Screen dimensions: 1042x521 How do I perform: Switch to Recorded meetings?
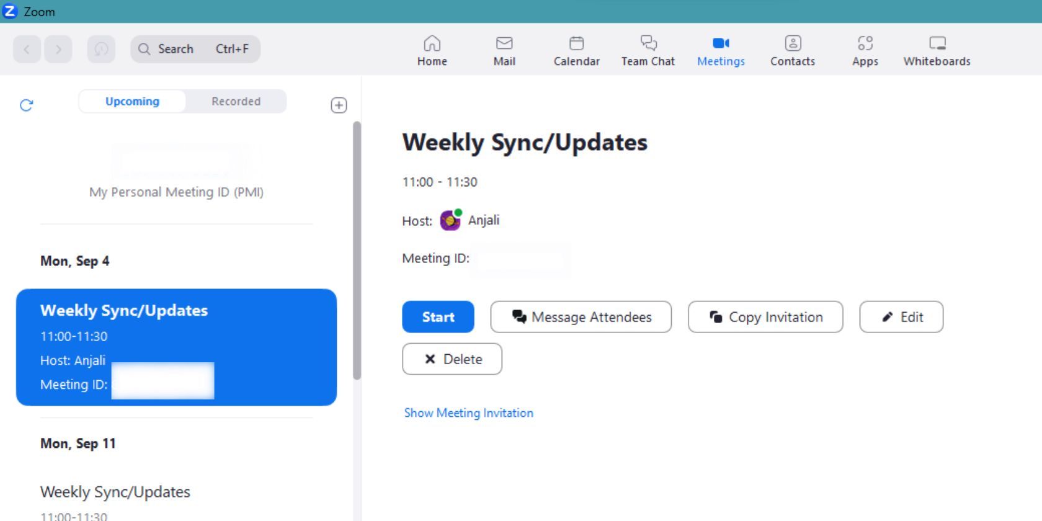click(236, 101)
